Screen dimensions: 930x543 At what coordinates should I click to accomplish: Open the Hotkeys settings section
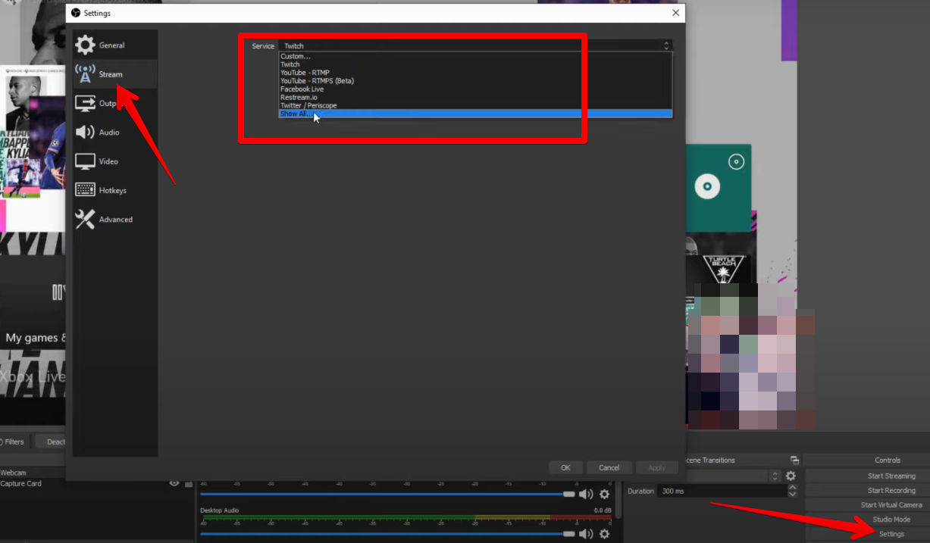point(115,190)
